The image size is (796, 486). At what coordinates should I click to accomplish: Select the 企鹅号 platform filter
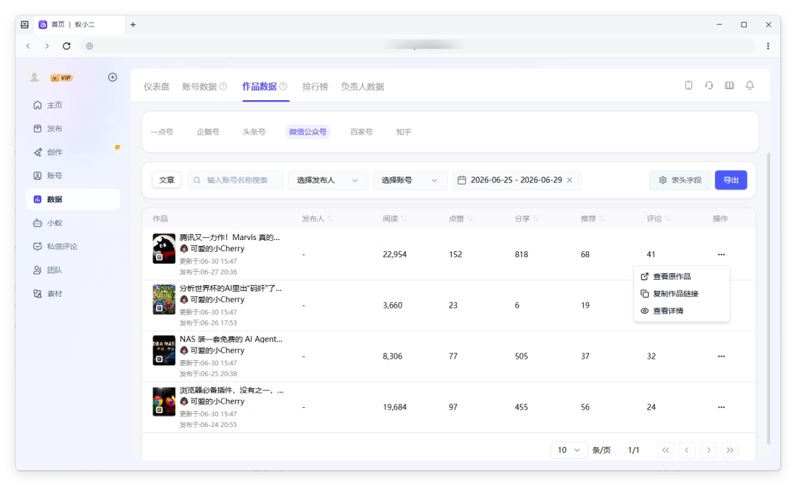[x=208, y=132]
